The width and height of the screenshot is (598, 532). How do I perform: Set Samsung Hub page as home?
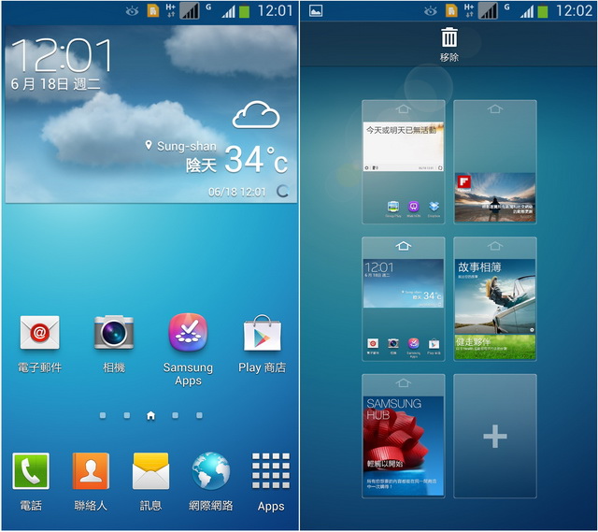403,382
